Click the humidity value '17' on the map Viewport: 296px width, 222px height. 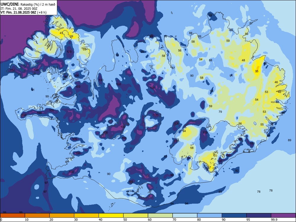point(209,168)
